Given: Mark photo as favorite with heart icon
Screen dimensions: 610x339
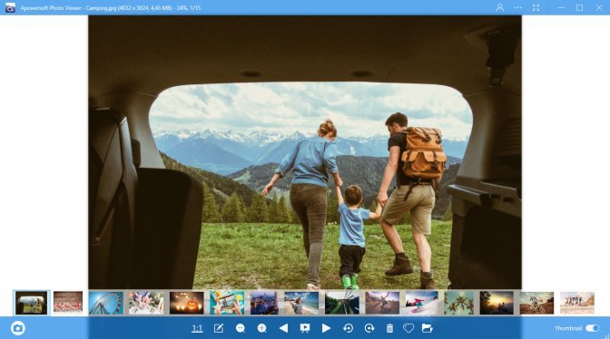Looking at the screenshot, I should pos(408,328).
